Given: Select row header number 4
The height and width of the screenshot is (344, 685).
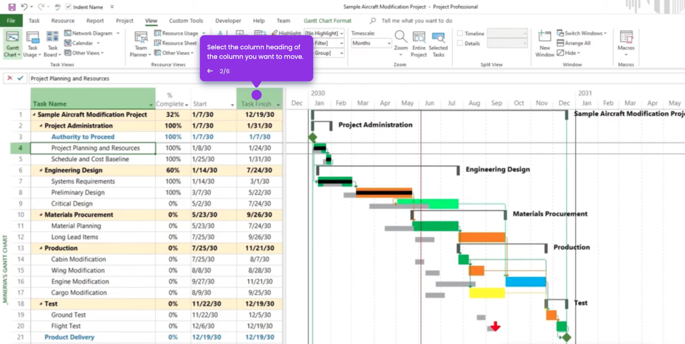Looking at the screenshot, I should click(x=20, y=148).
